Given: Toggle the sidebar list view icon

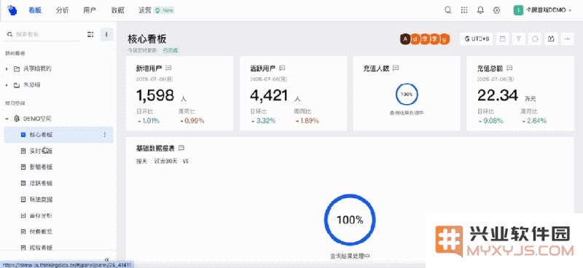Looking at the screenshot, I should (x=90, y=34).
